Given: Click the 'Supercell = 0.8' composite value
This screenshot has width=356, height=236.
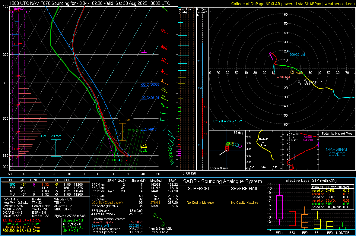Looking at the screenshot, I should (x=73, y=221).
